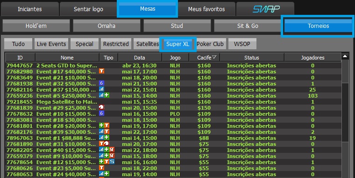
Task: Open the Iniciantes tab
Action: point(29,9)
